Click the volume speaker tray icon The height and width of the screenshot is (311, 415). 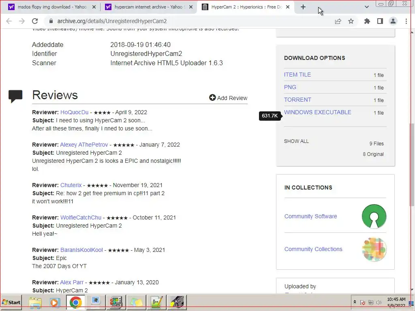pos(379,302)
